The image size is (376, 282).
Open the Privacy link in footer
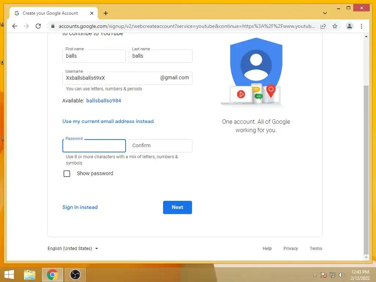coord(290,249)
